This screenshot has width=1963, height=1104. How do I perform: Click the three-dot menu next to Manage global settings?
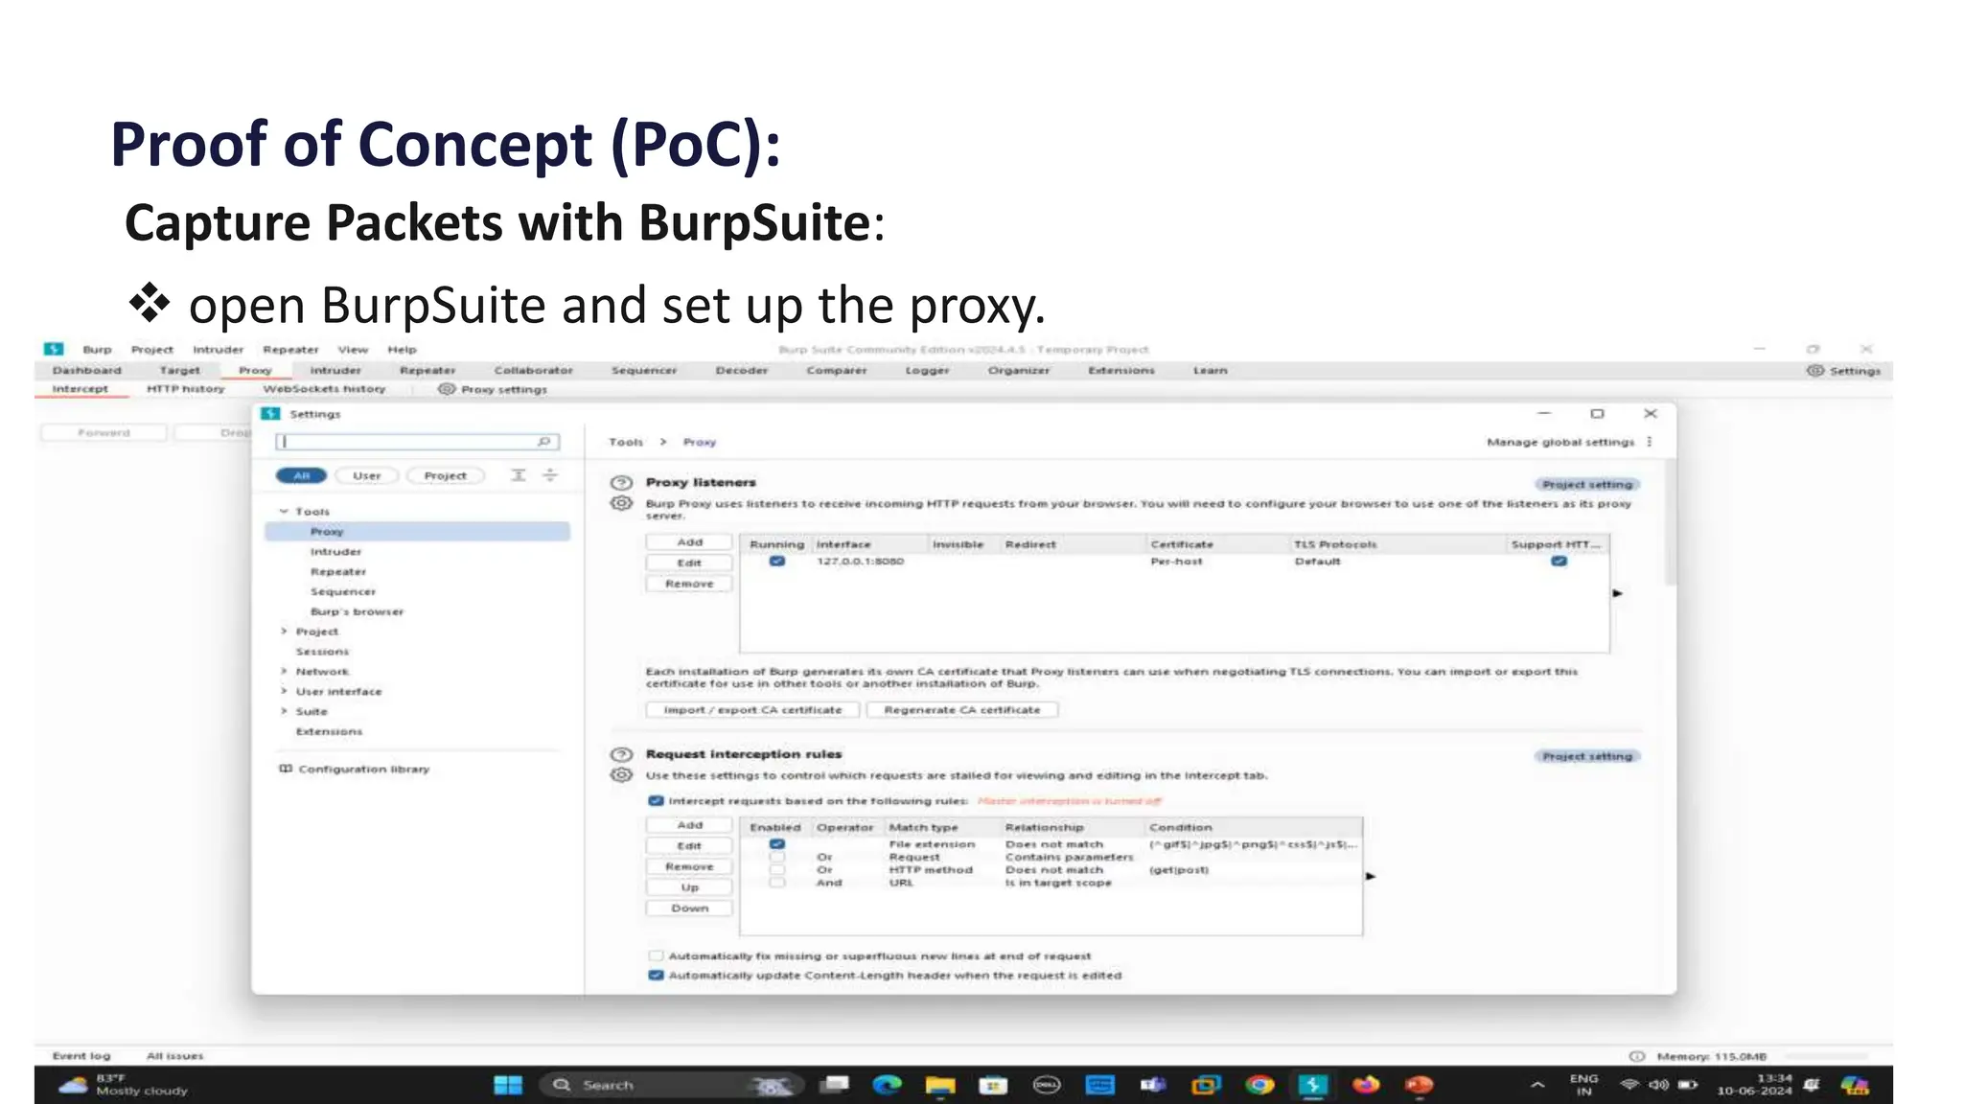pos(1650,442)
